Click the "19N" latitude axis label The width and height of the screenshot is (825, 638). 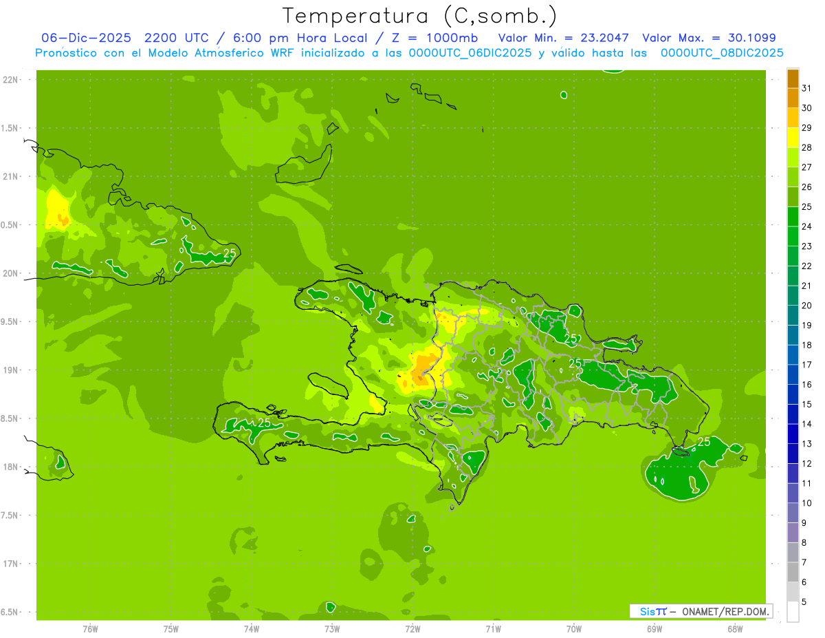pyautogui.click(x=10, y=370)
